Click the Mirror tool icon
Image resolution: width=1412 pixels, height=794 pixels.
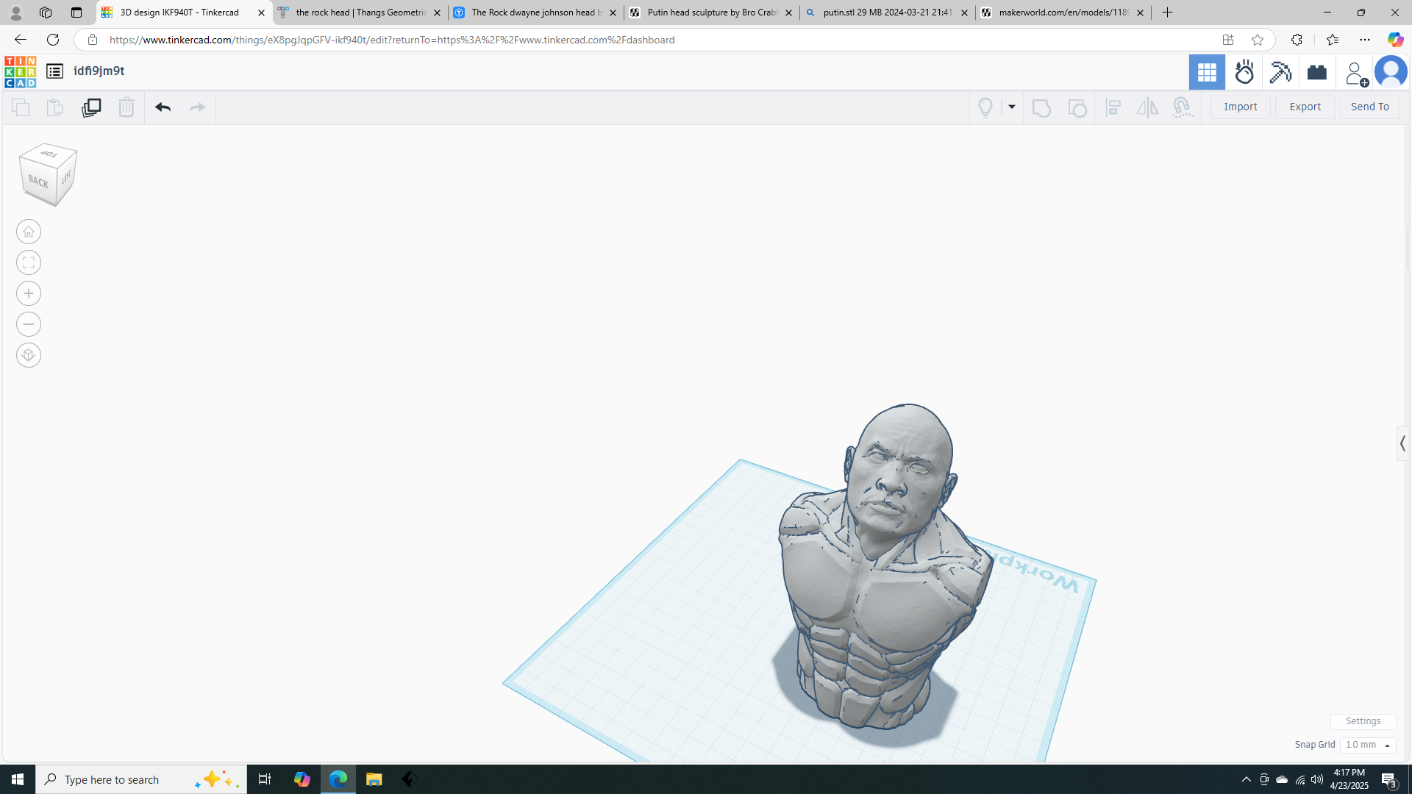click(x=1147, y=107)
